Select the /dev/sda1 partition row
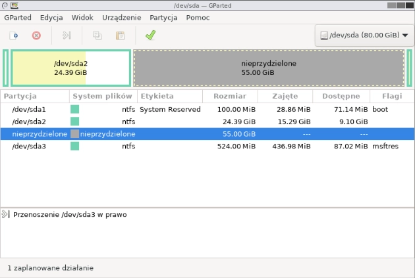The height and width of the screenshot is (278, 415). tap(29, 109)
